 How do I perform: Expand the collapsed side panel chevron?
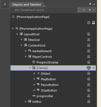(5, 4)
